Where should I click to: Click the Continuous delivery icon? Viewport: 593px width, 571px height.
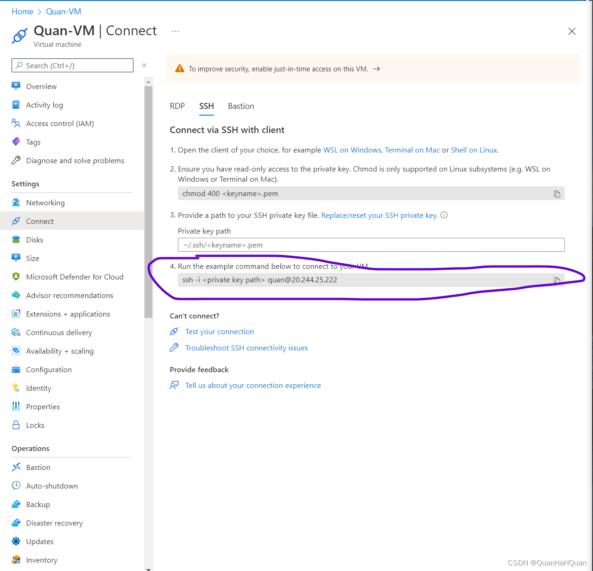pos(16,332)
